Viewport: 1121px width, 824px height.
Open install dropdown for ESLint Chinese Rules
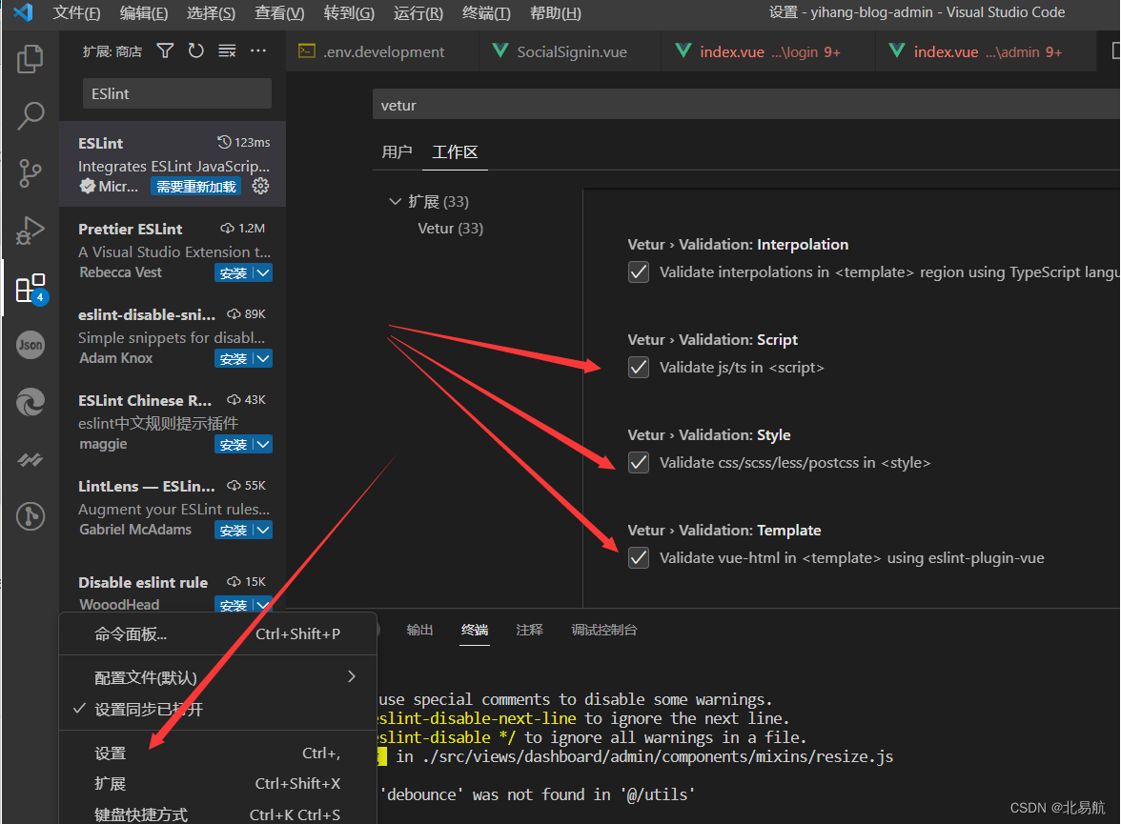point(263,445)
